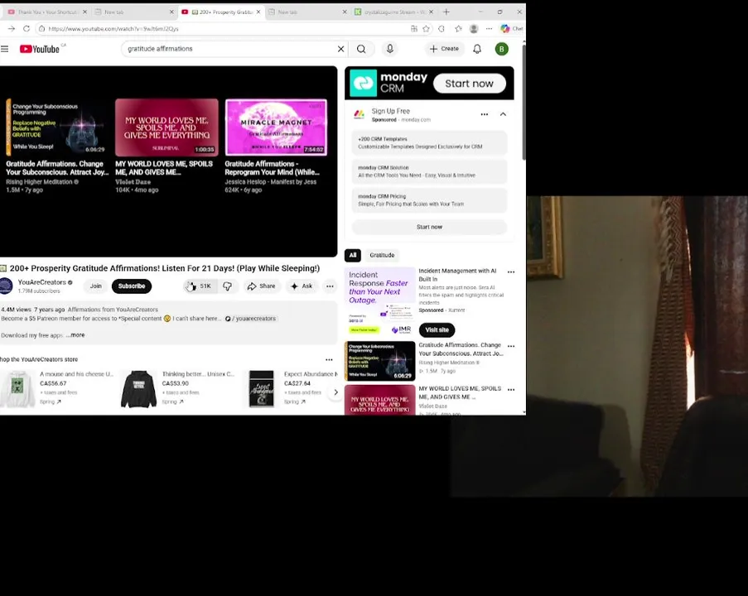
Task: Go forward with the browser arrow
Action: click(x=12, y=29)
